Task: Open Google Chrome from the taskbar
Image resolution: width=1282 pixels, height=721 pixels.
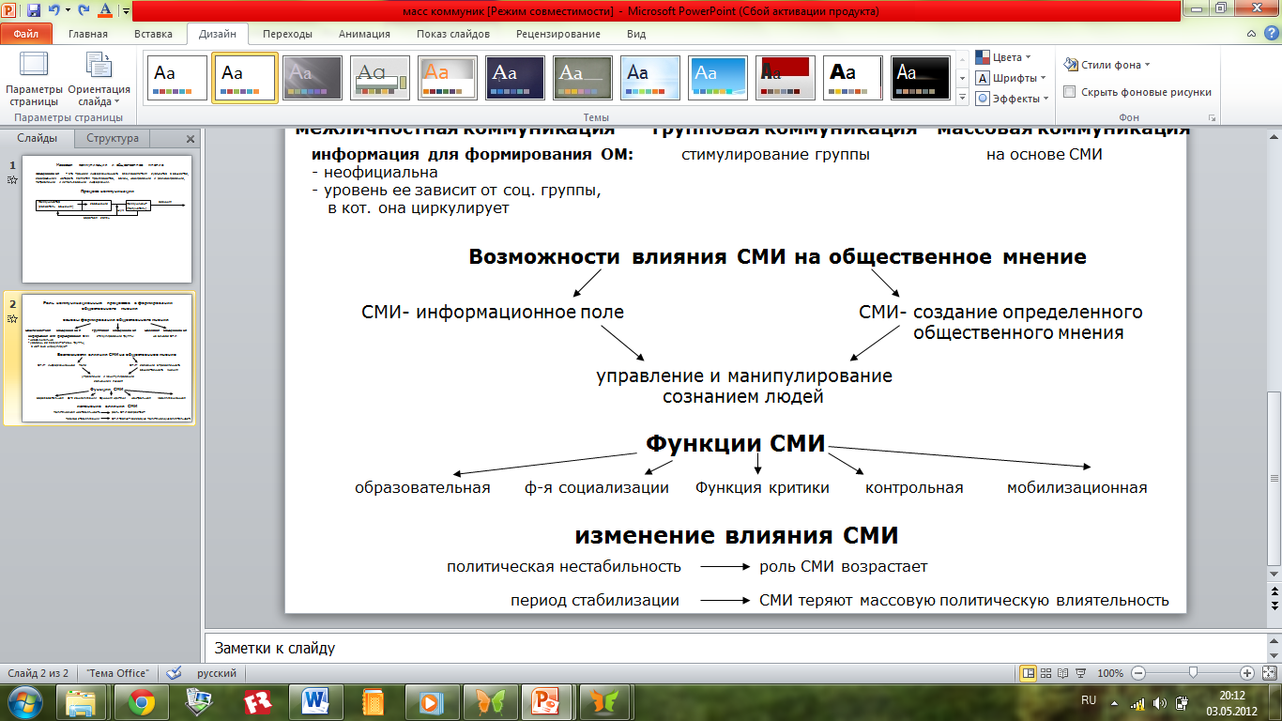Action: (x=142, y=701)
